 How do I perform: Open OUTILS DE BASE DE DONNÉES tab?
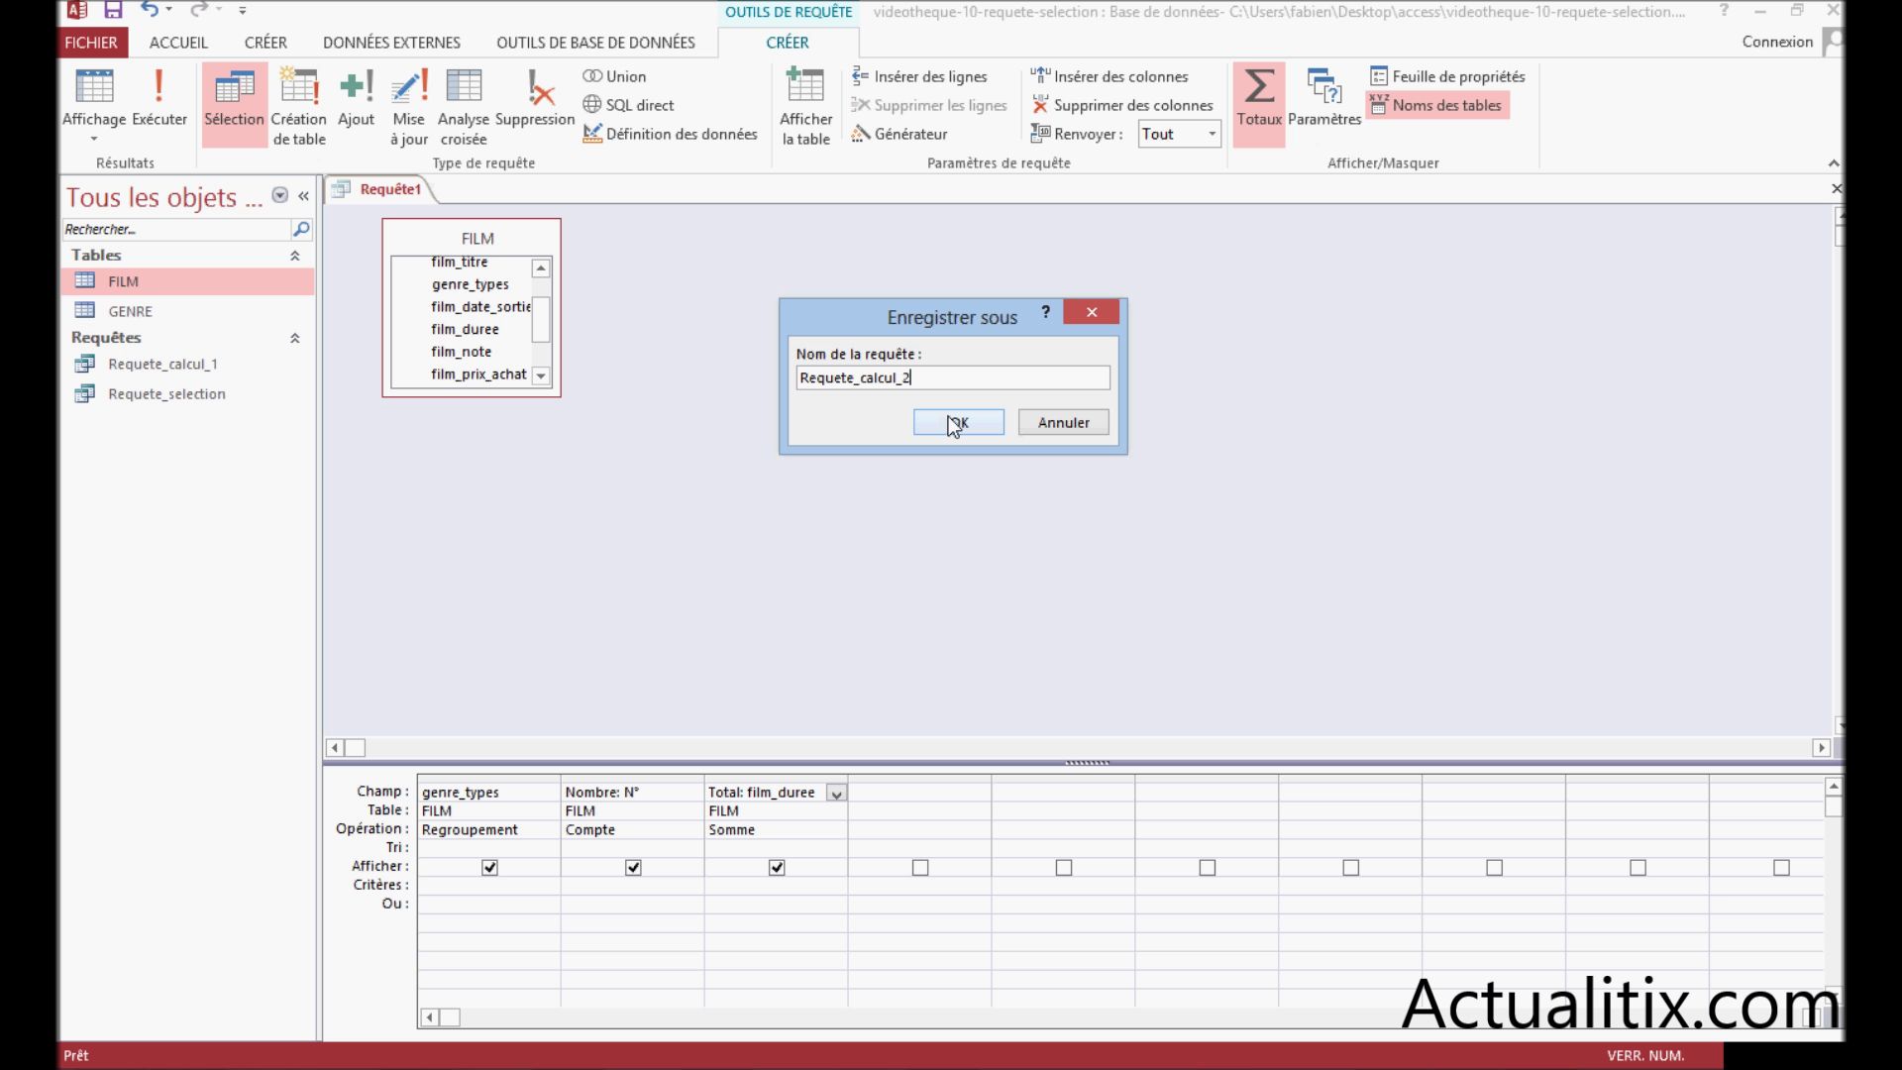point(595,43)
